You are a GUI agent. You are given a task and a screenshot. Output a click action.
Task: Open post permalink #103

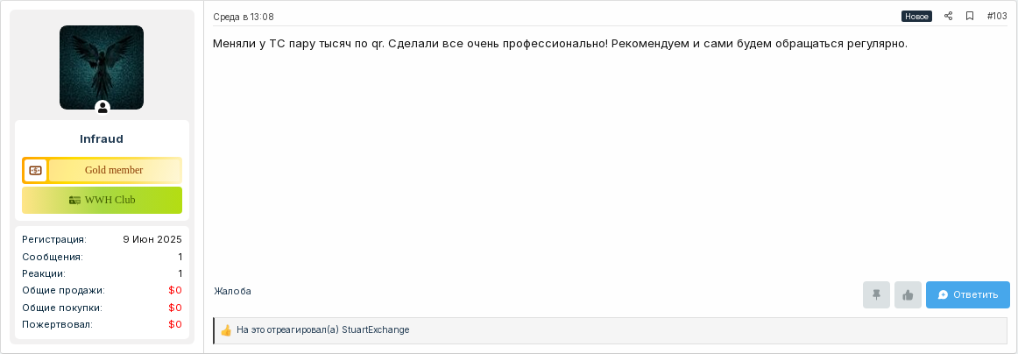point(997,17)
